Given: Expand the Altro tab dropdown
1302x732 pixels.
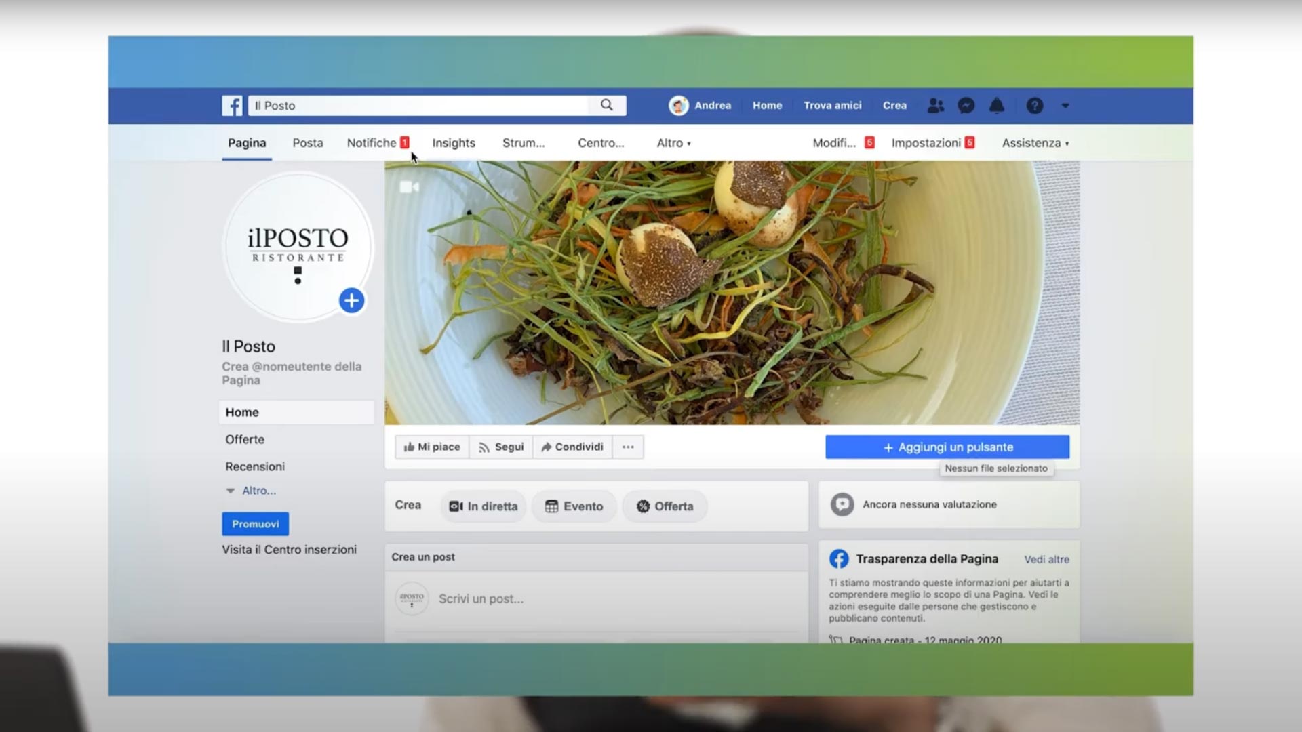Looking at the screenshot, I should pyautogui.click(x=673, y=143).
